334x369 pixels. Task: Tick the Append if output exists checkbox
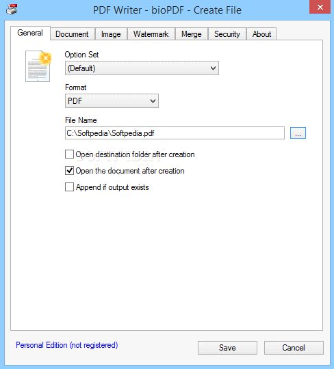(69, 187)
